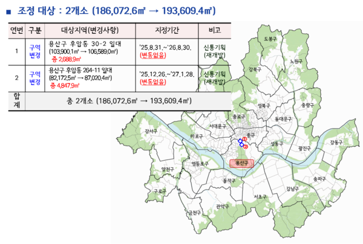363x244 pixels.
Task: Click the red ① marker on the map
Action: 244,139
